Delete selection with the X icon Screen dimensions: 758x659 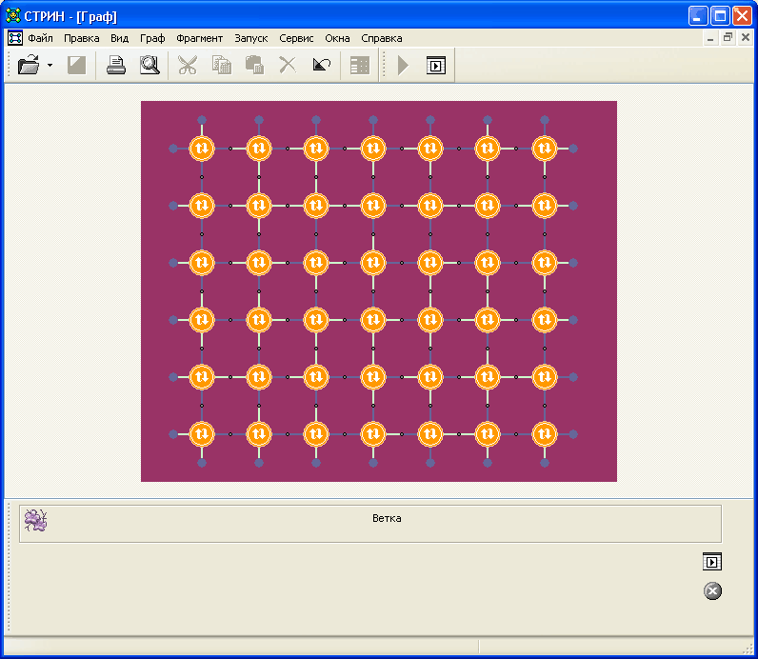click(288, 65)
